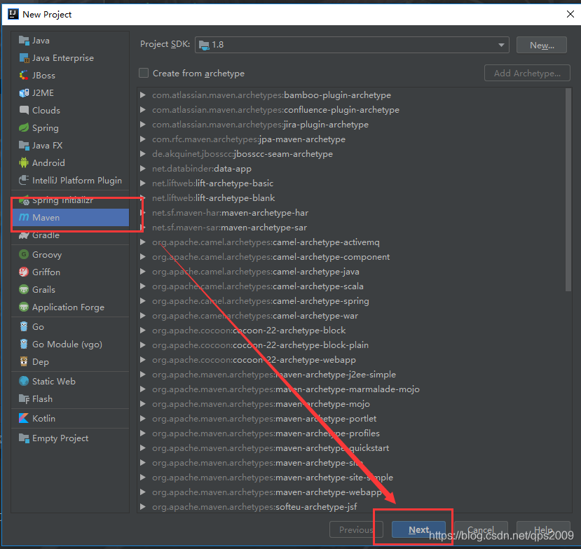This screenshot has width=581, height=549.
Task: Select the Go Module (vgo) icon
Action: tap(24, 344)
